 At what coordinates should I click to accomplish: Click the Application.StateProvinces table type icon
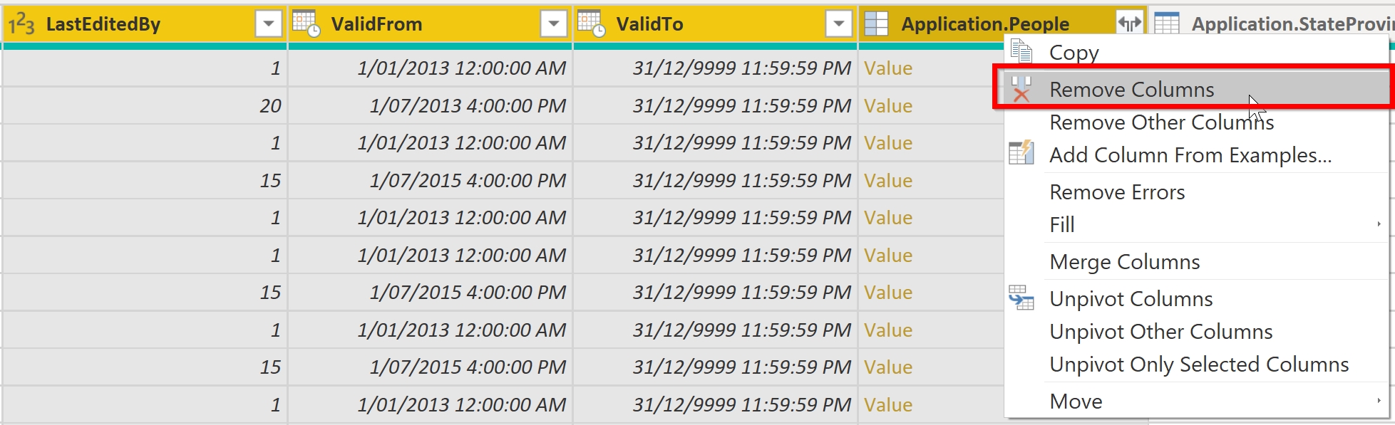1167,24
